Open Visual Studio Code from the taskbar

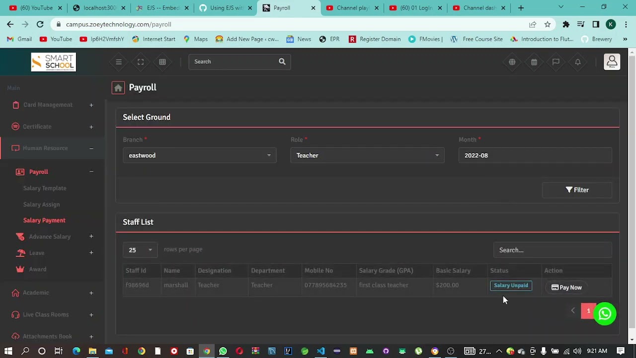click(x=320, y=351)
